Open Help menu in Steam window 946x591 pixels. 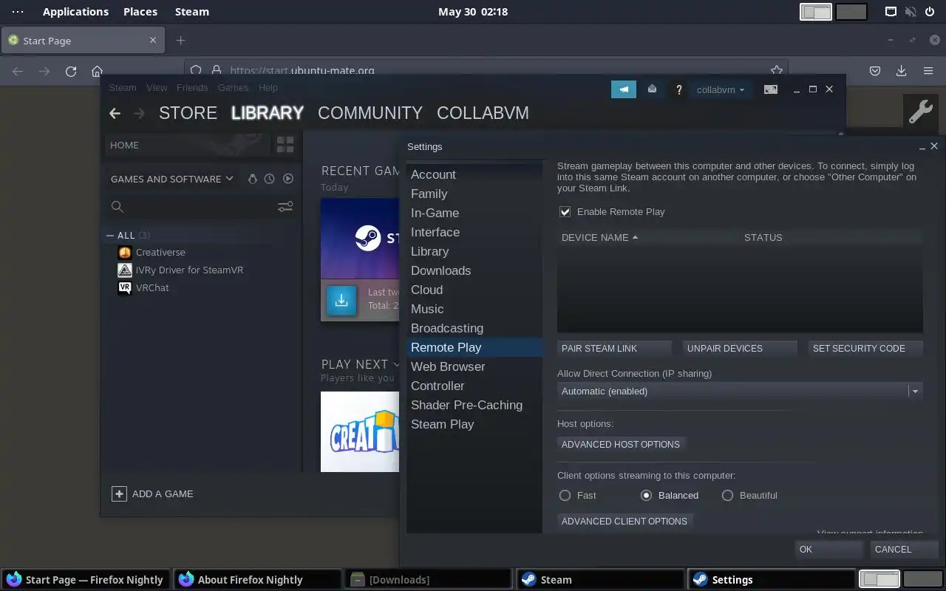(268, 87)
